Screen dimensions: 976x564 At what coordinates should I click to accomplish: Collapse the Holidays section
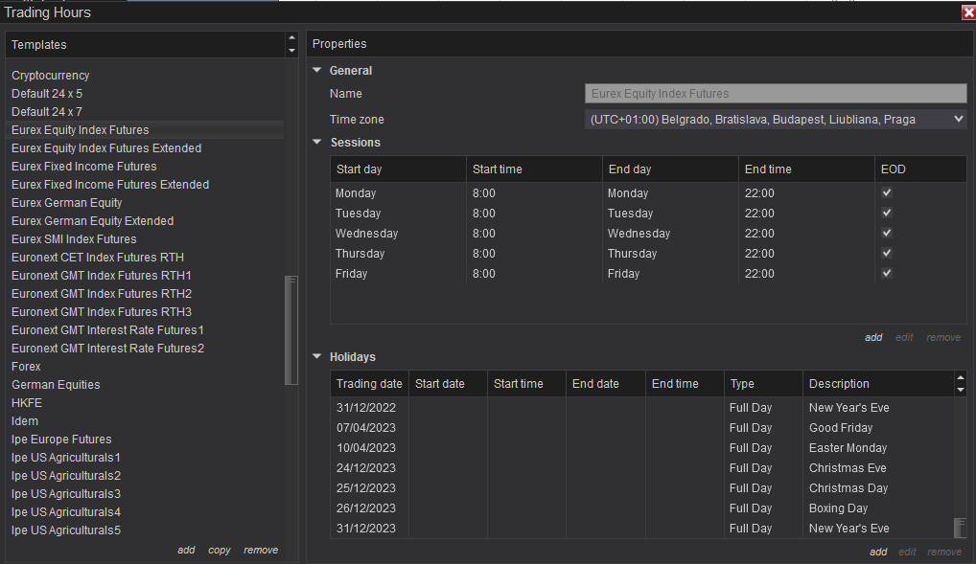(x=317, y=357)
